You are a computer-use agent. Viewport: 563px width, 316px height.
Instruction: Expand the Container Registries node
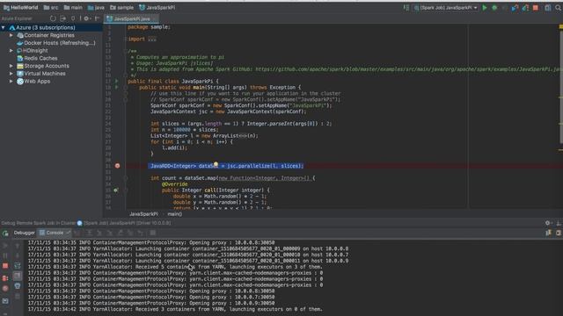point(11,35)
